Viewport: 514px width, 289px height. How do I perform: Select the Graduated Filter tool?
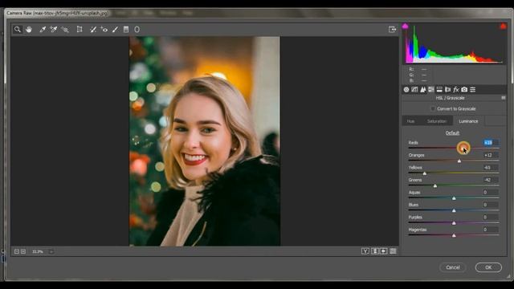pyautogui.click(x=126, y=30)
